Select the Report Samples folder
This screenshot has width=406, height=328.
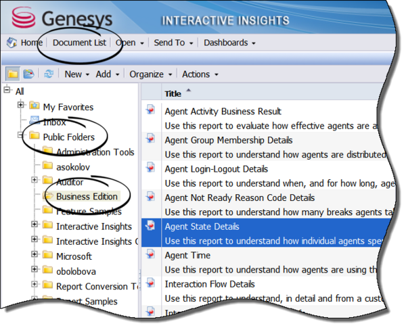coord(87,302)
